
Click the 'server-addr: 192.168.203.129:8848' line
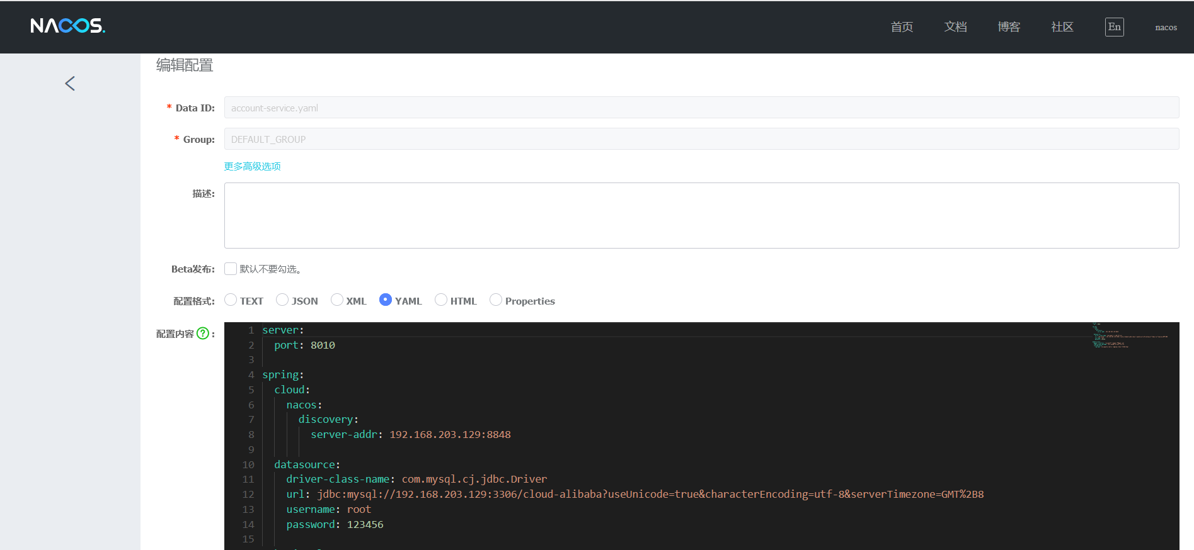pyautogui.click(x=411, y=434)
